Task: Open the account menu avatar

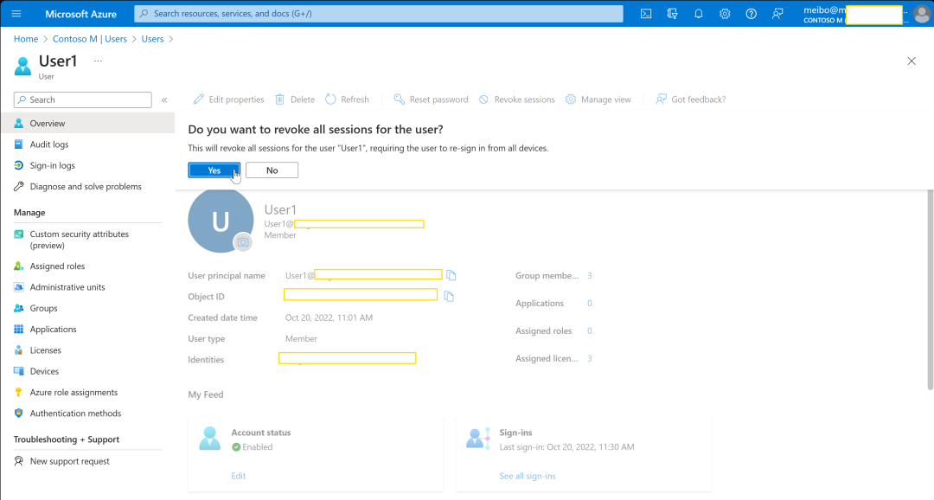Action: 922,14
